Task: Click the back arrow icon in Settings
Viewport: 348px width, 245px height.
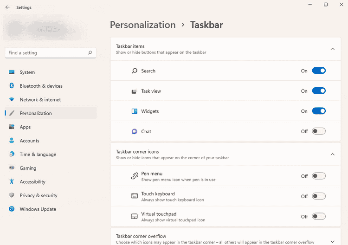Action: click(x=7, y=7)
